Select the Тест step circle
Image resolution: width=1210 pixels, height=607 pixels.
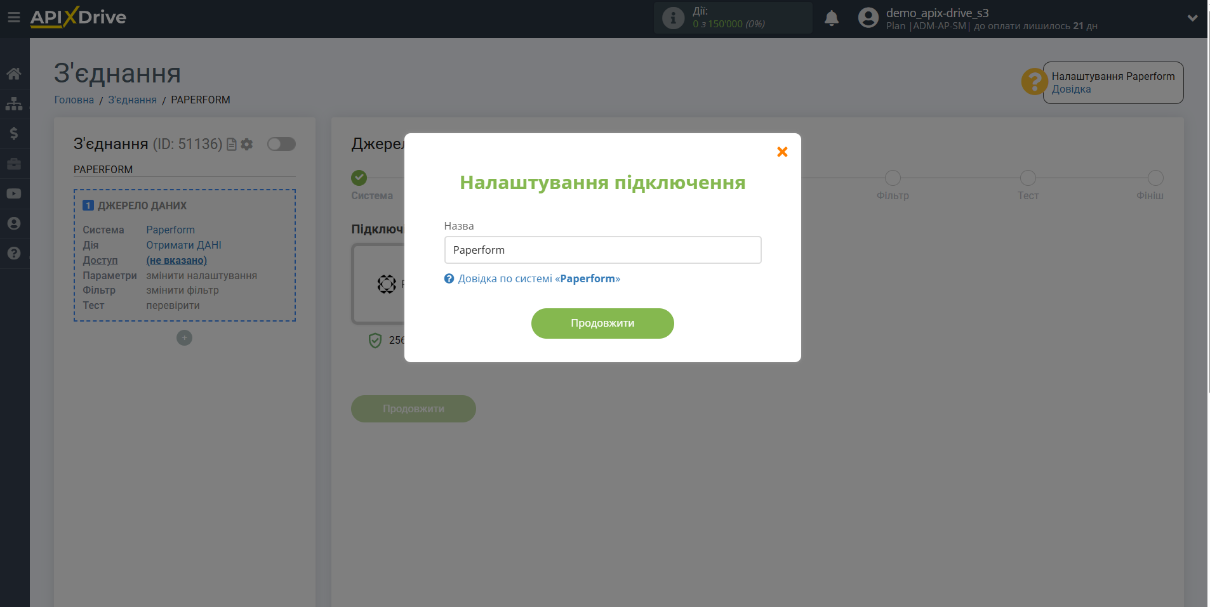[x=1028, y=178]
